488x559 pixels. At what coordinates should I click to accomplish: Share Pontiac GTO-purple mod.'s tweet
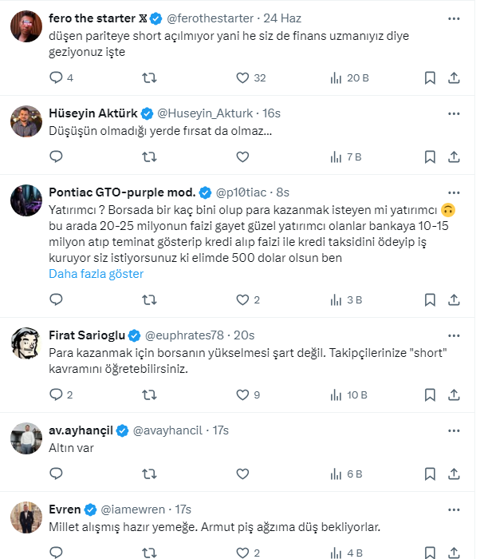(x=454, y=300)
